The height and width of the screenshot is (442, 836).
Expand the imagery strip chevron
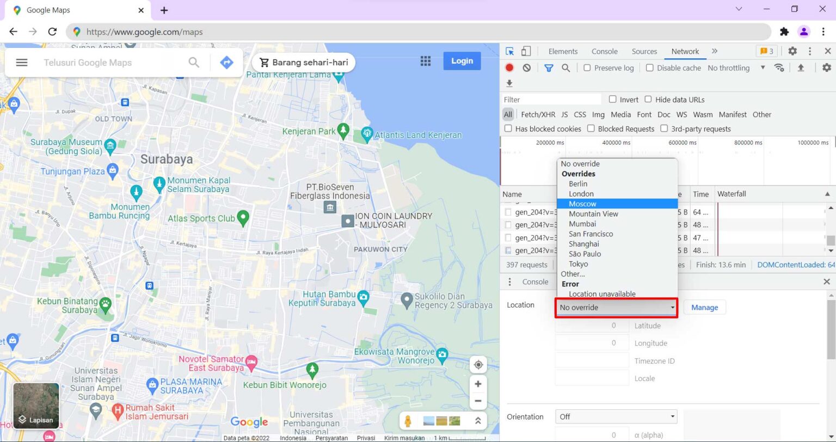[x=477, y=420]
